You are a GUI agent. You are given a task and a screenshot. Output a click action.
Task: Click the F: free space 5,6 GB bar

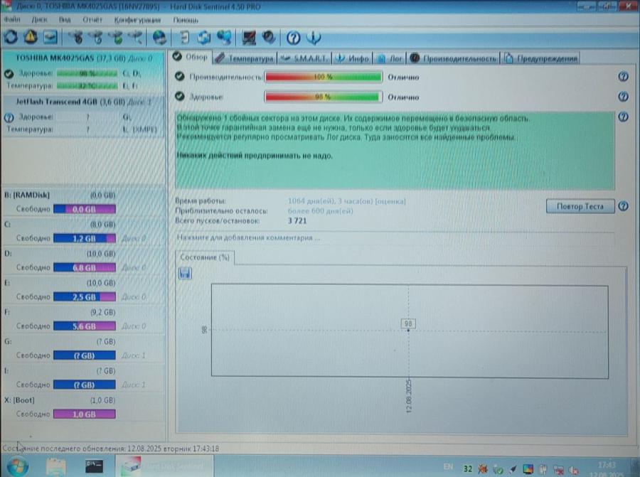[x=85, y=326]
